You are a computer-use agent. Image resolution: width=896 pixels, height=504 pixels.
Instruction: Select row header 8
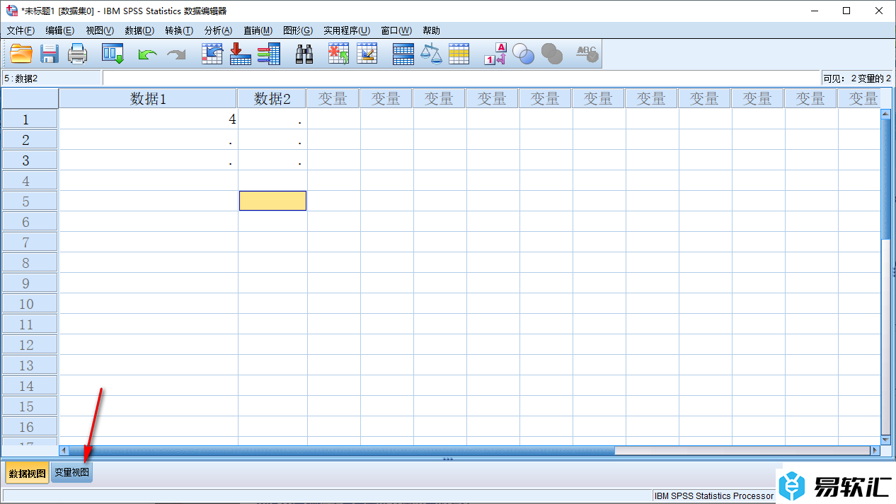[x=30, y=262]
